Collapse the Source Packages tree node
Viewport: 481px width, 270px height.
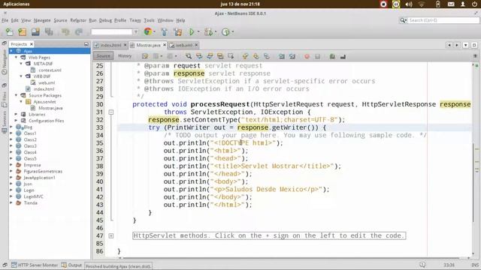point(17,95)
